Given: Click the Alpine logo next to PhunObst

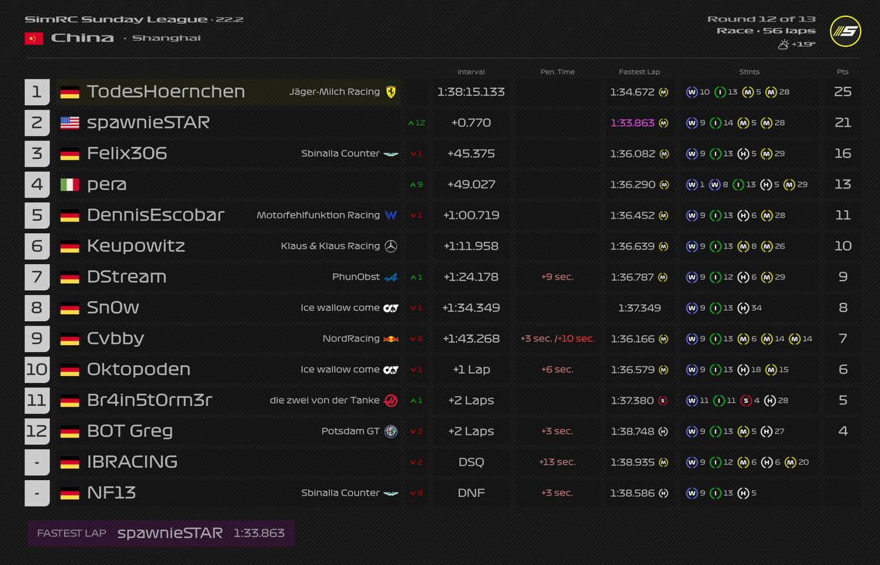Looking at the screenshot, I should [391, 277].
